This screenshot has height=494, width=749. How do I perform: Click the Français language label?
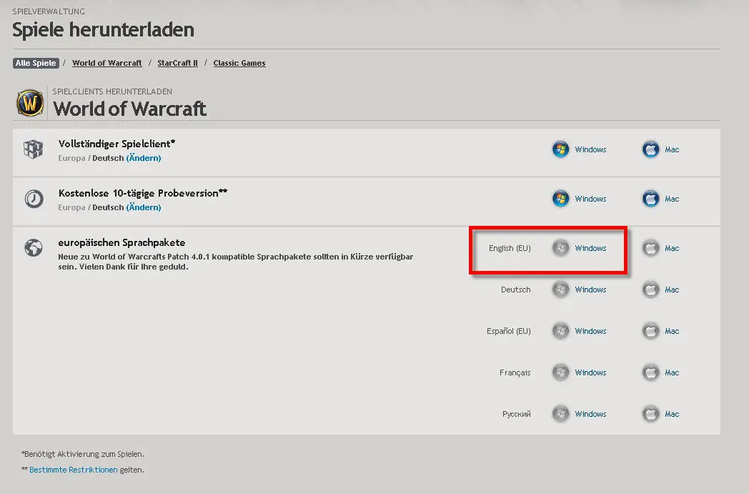(x=515, y=372)
